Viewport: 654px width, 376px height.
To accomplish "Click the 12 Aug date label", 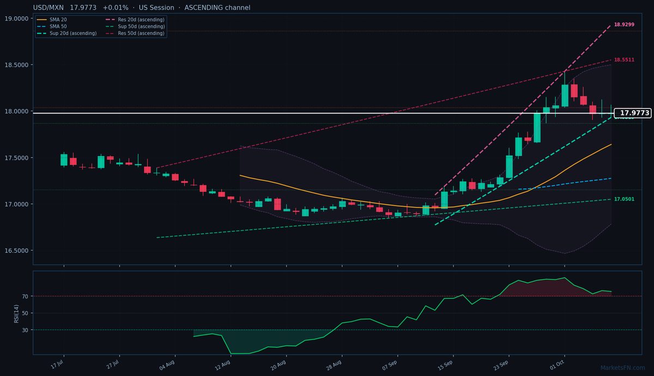I will (224, 363).
